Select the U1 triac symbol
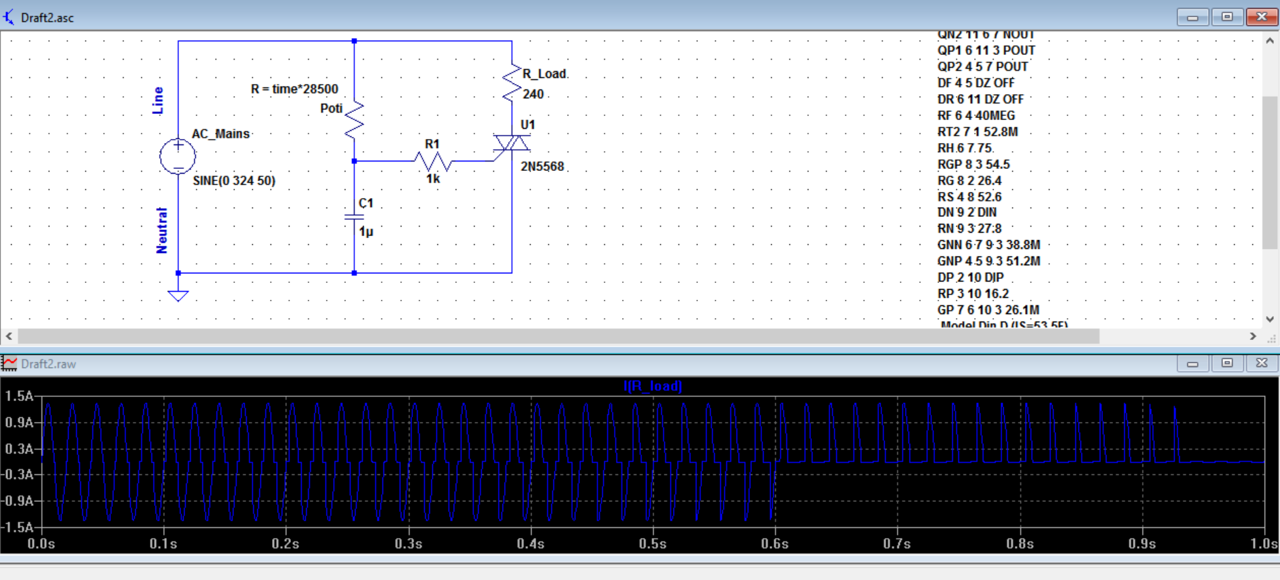This screenshot has height=580, width=1280. click(x=511, y=142)
